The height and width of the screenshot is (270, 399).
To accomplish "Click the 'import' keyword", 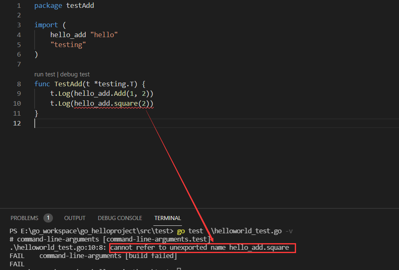I will click(x=46, y=25).
